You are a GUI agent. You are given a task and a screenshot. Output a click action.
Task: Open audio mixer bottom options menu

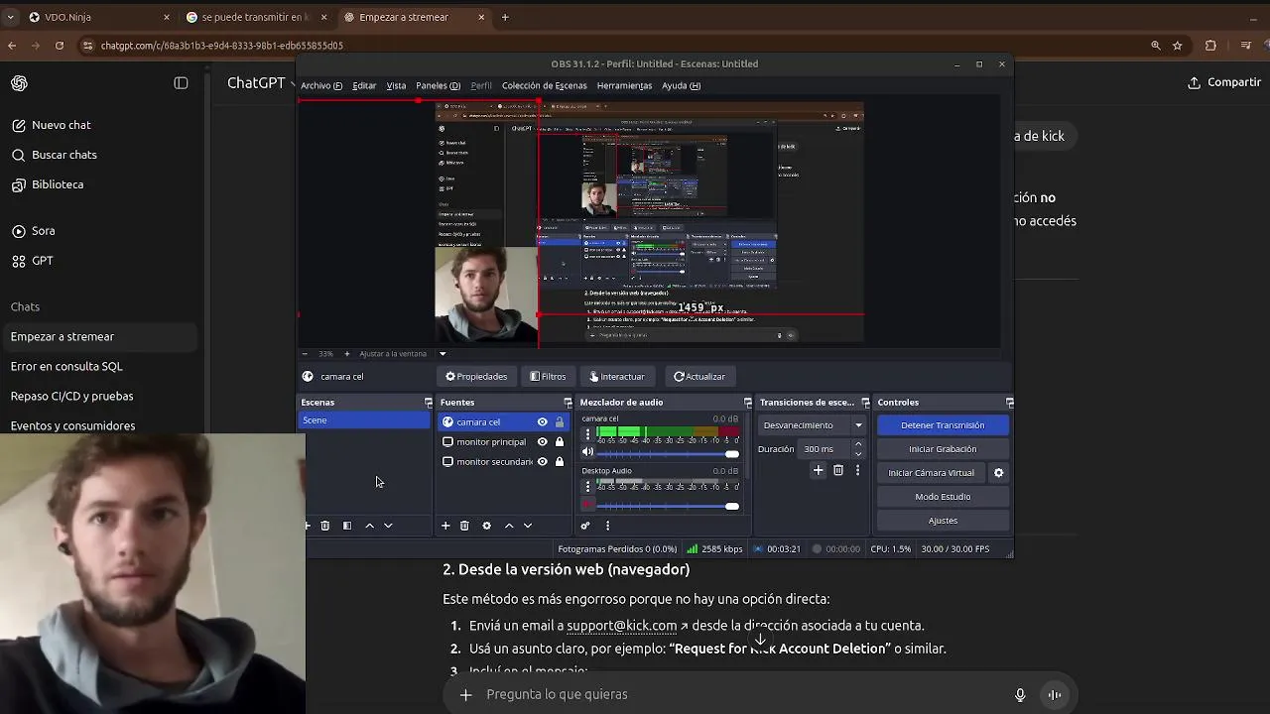[x=607, y=526]
